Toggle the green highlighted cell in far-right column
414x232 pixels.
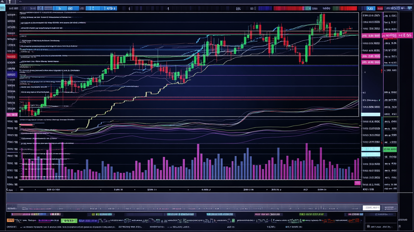click(x=390, y=149)
